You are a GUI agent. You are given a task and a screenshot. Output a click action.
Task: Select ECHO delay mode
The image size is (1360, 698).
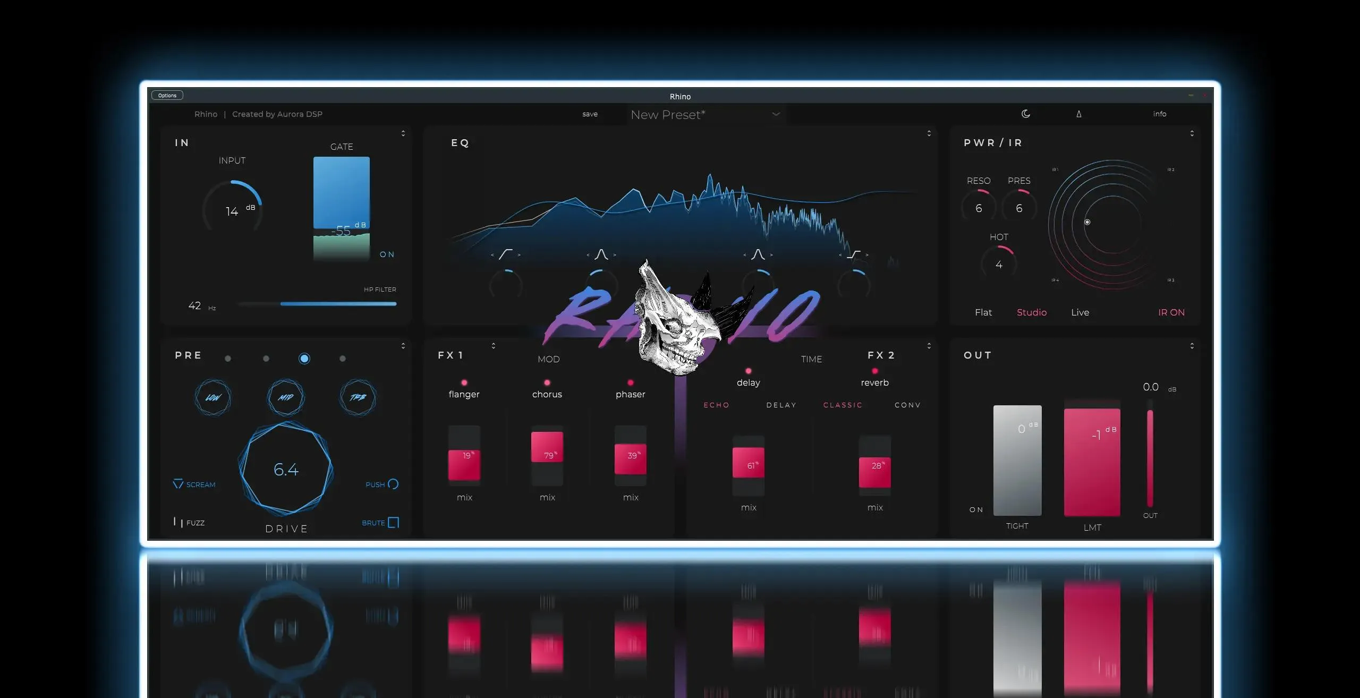[716, 405]
